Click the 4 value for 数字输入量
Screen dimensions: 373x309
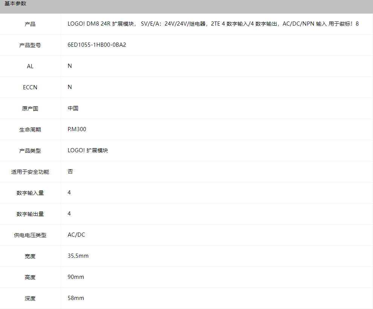[x=69, y=193]
